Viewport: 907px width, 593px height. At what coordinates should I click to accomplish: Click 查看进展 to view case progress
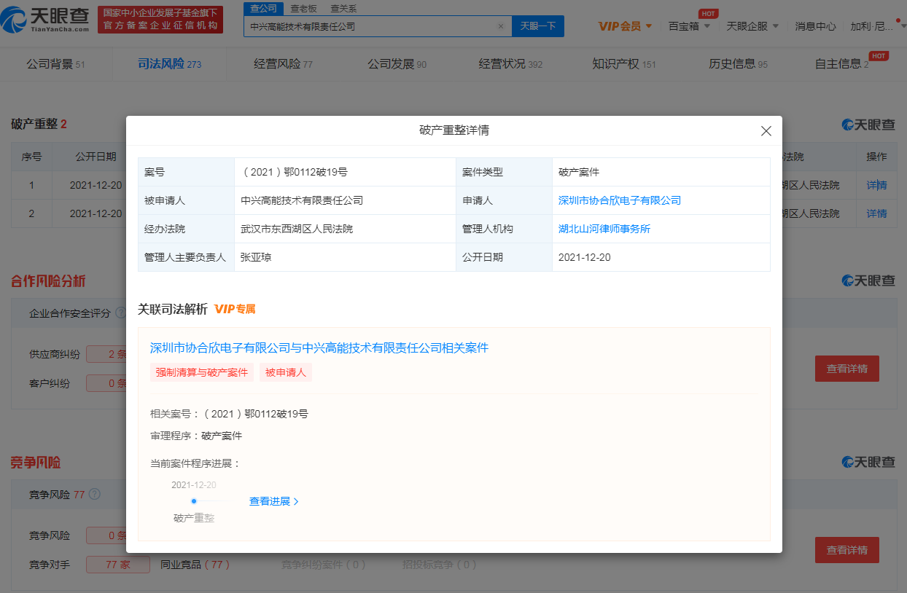[274, 501]
